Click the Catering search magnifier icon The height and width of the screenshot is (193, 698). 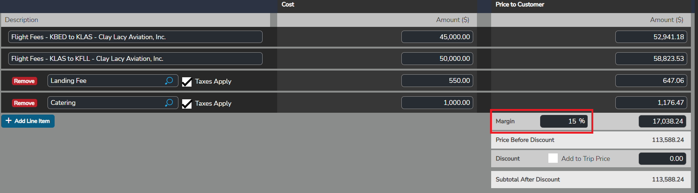coord(169,103)
